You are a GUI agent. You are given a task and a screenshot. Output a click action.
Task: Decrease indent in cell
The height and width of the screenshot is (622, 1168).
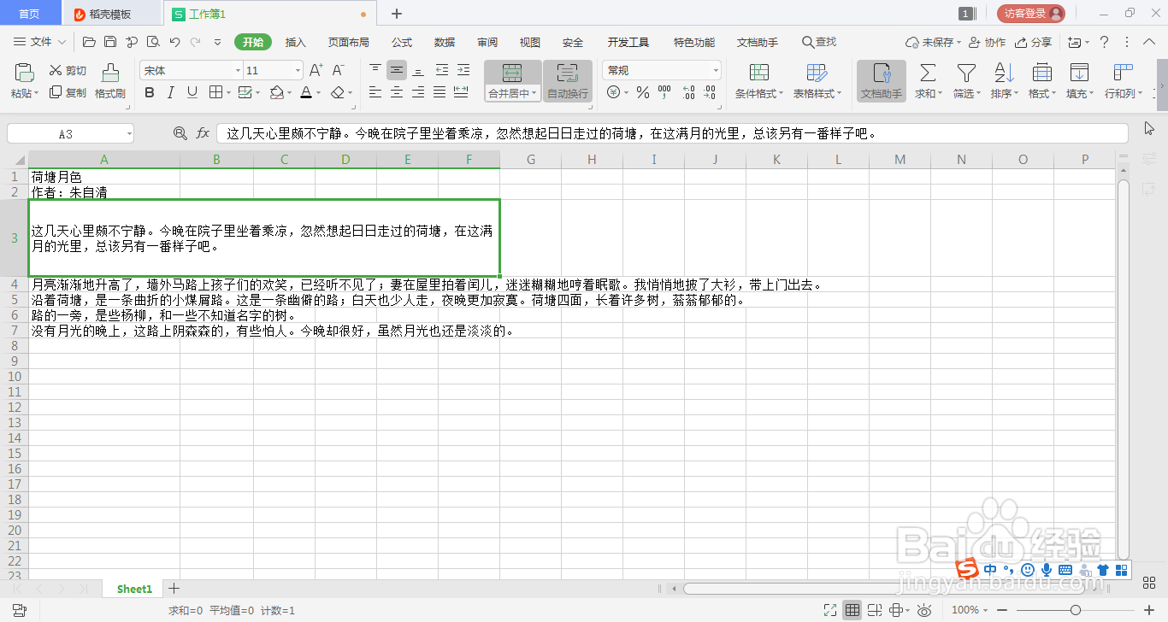pos(441,70)
